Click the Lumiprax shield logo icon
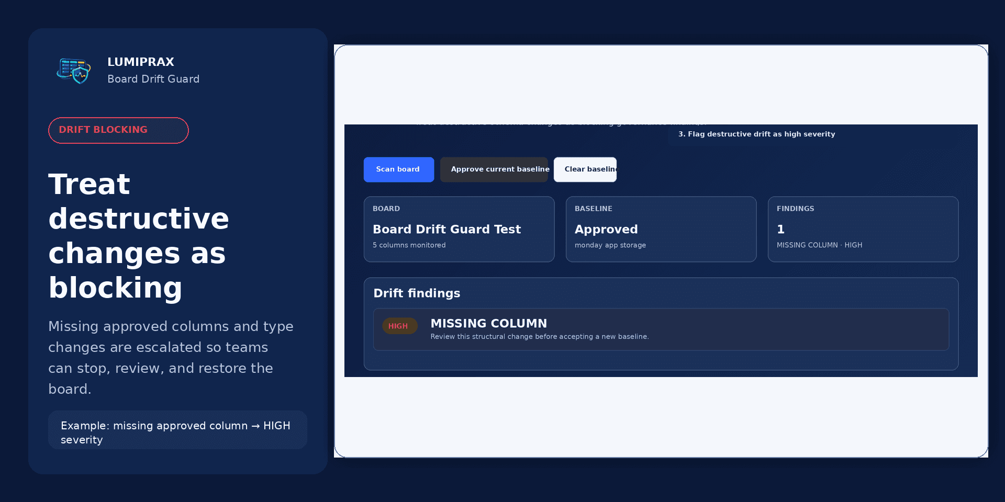Screen dimensions: 1005x502 pos(74,71)
